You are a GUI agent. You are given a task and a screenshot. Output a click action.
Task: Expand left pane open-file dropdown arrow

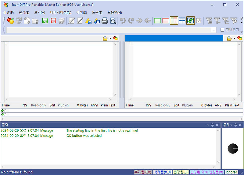[110, 38]
